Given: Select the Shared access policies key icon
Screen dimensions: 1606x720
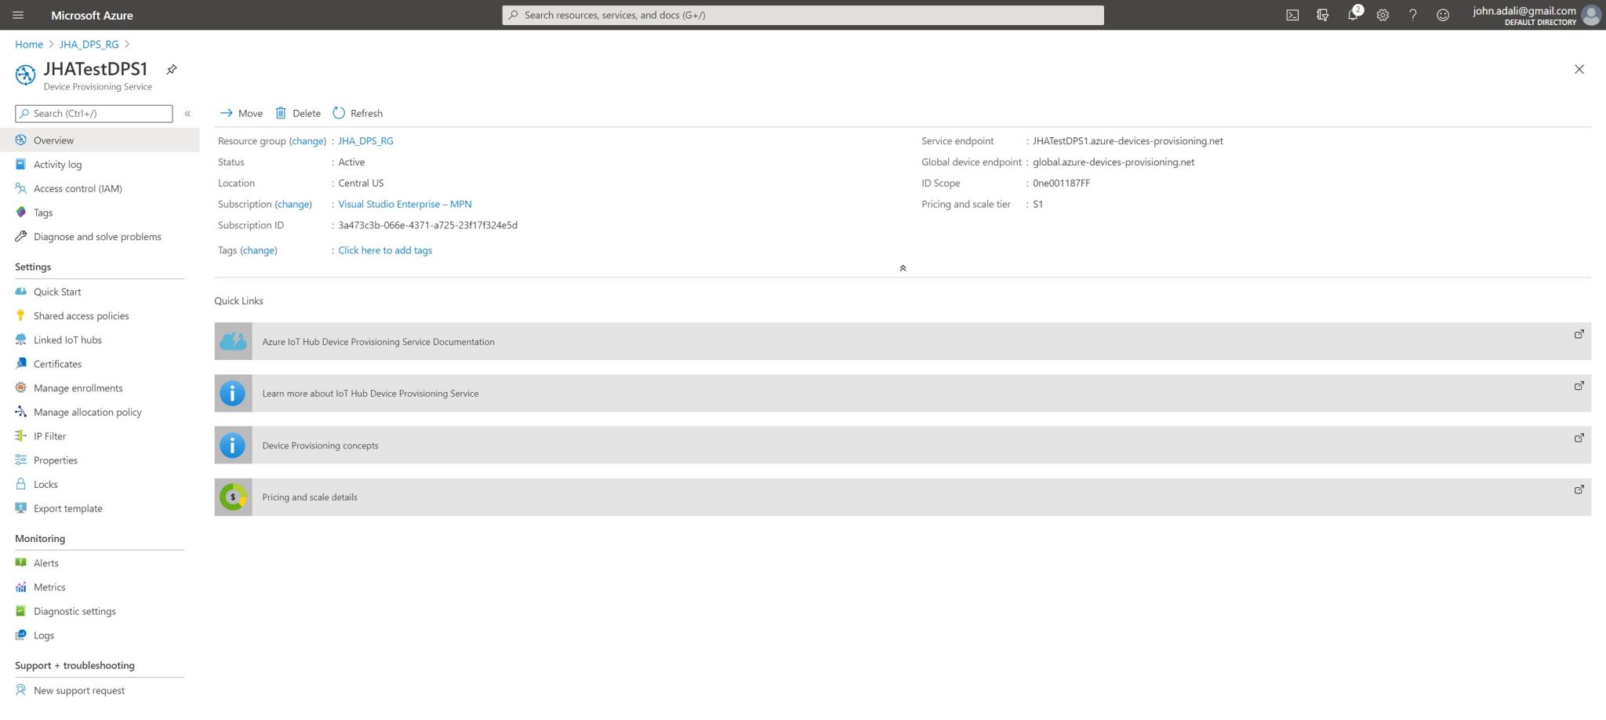Looking at the screenshot, I should [20, 315].
